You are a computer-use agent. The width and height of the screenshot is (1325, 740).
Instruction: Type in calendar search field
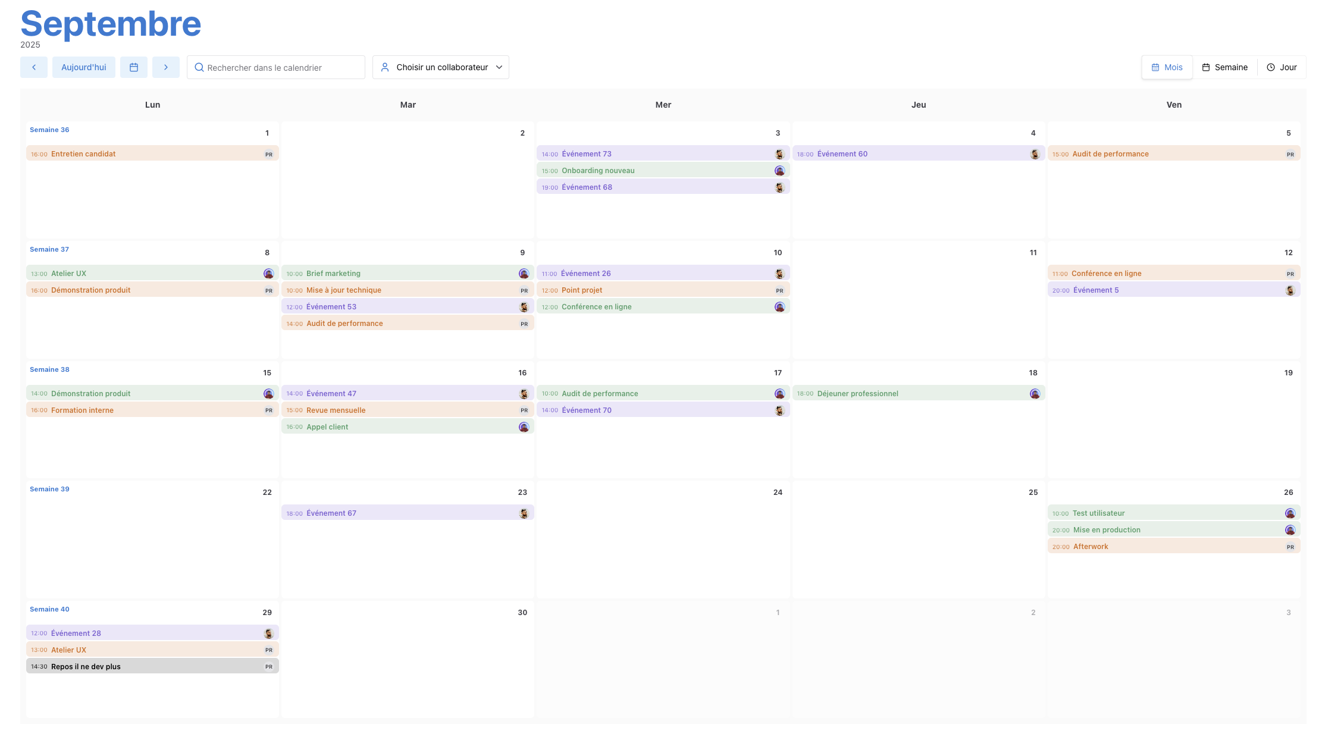(x=283, y=68)
